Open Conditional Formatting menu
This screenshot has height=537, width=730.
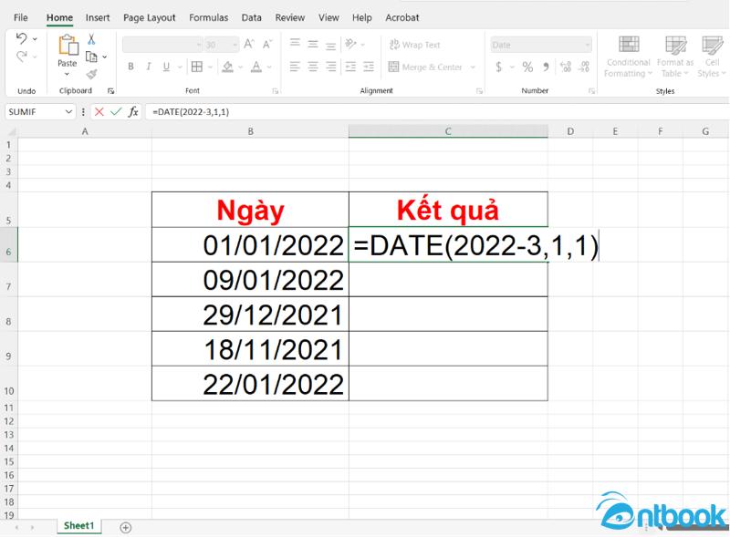(628, 57)
